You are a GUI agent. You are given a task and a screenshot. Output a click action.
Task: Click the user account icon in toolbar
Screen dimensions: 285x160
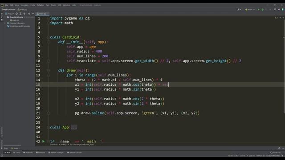tap(239, 9)
